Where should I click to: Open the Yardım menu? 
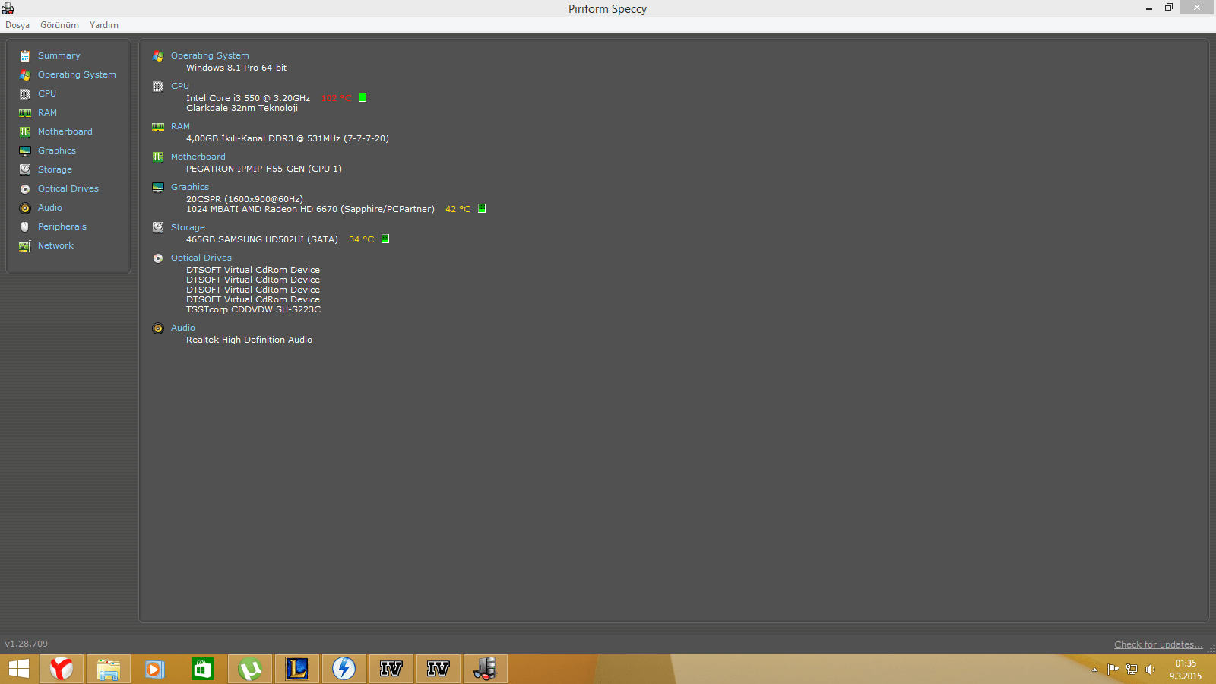104,25
